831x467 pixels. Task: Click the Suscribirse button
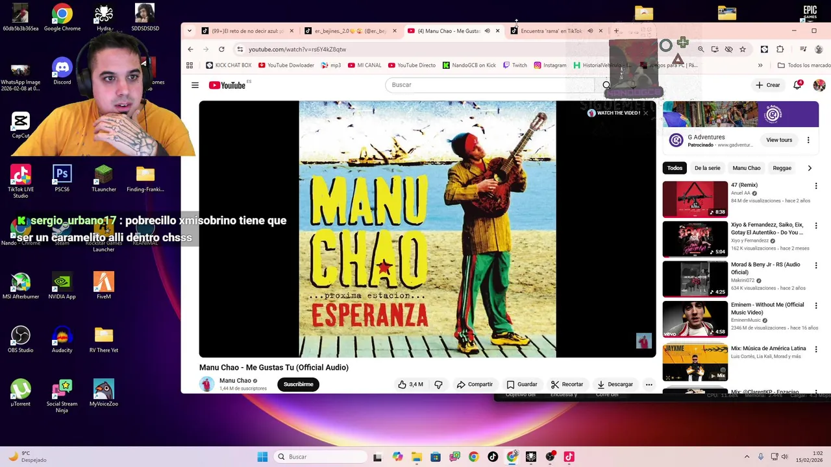pyautogui.click(x=298, y=385)
